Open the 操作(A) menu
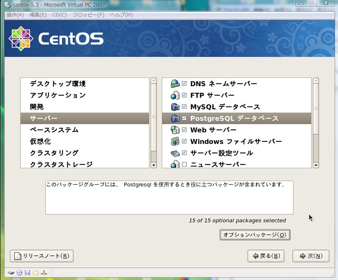Image resolution: width=338 pixels, height=280 pixels. click(15, 15)
